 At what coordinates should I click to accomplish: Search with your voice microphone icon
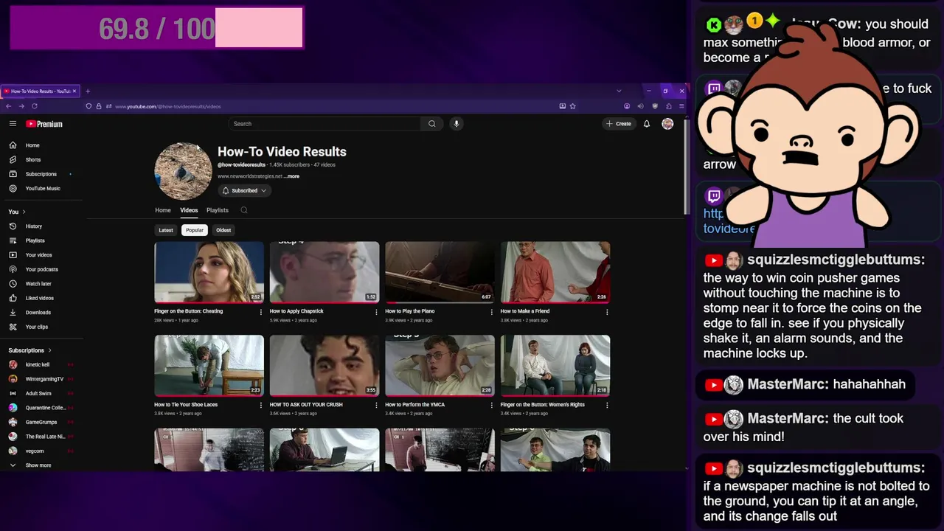point(457,124)
